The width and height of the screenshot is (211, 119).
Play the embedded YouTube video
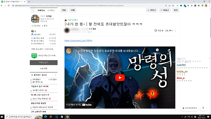click(120, 77)
